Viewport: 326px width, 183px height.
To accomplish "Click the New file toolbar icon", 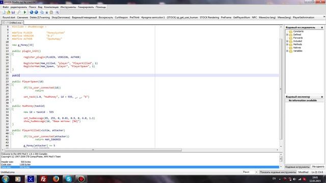I will (x=4, y=12).
